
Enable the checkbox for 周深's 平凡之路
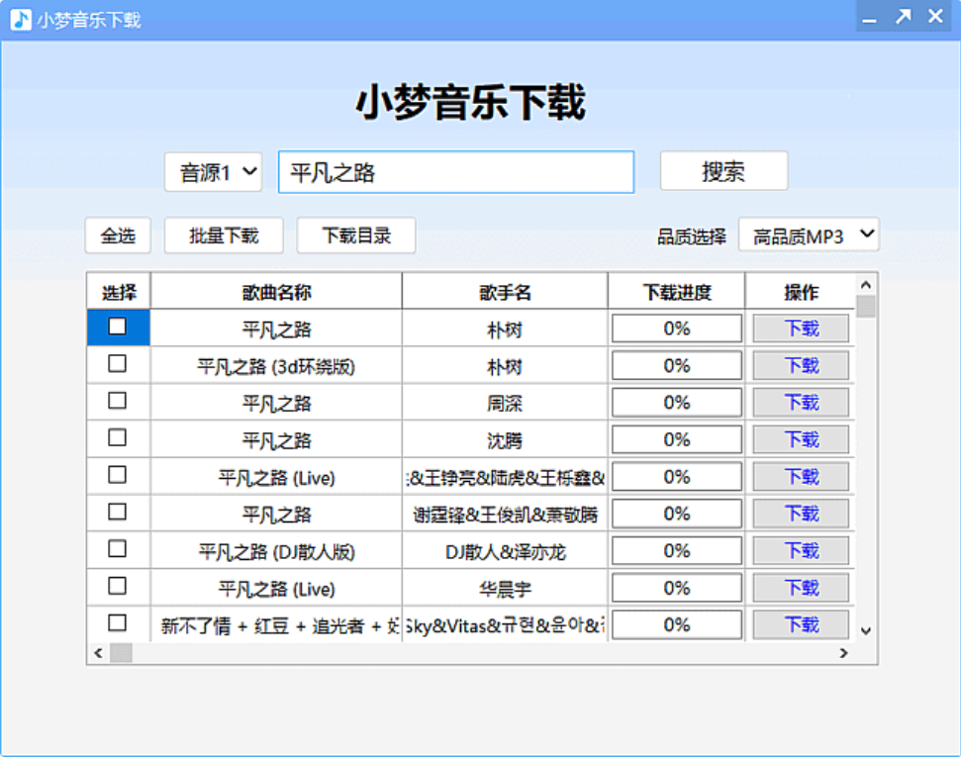(x=117, y=401)
